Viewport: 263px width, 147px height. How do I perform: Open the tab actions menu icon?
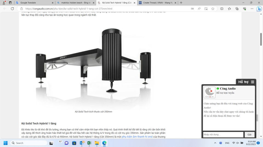(x=10, y=3)
